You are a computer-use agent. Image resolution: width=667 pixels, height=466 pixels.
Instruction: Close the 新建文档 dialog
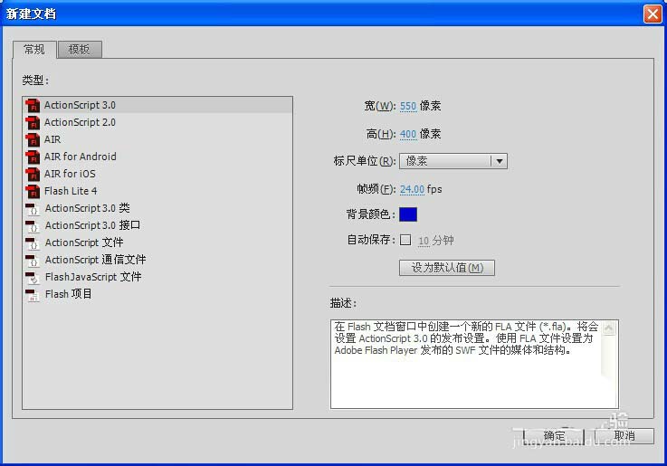point(653,14)
